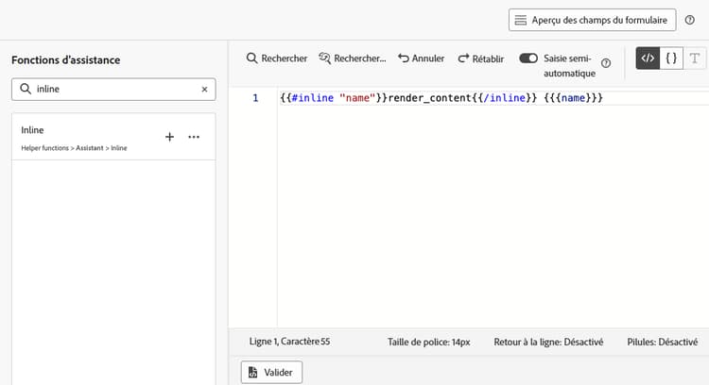Screen dimensions: 709x385
Task: Select the Inline helper function entry
Action: (113, 137)
